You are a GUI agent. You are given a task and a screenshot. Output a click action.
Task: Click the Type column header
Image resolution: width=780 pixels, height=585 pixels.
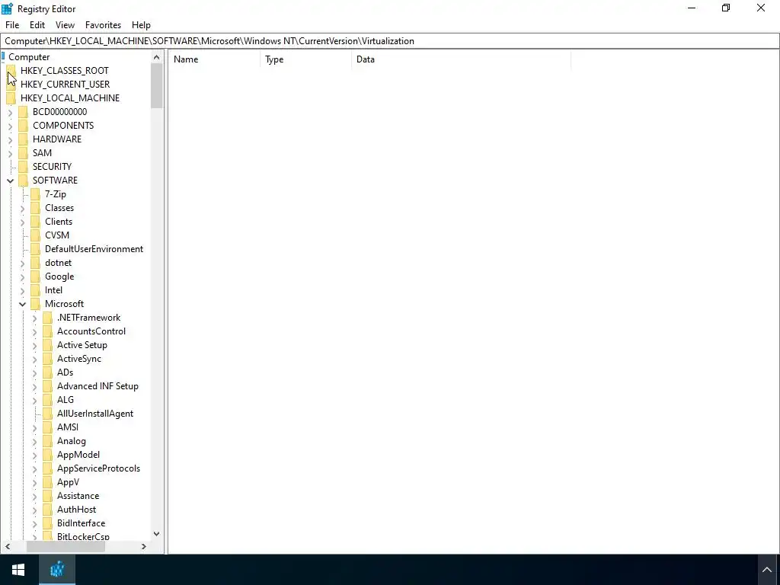(305, 59)
